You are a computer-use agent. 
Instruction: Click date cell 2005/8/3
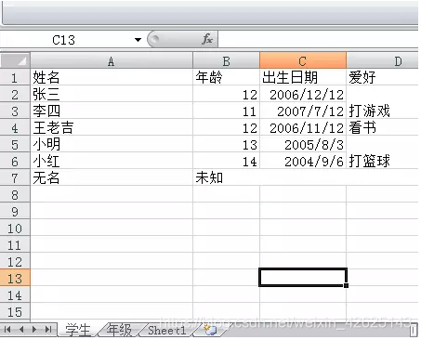(x=303, y=144)
